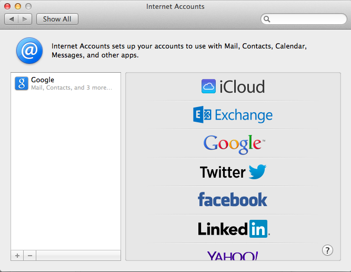Minimize the window with yellow button
This screenshot has width=351, height=272.
(x=18, y=6)
